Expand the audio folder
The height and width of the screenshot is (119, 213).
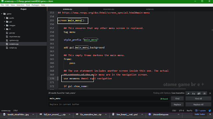4,18
